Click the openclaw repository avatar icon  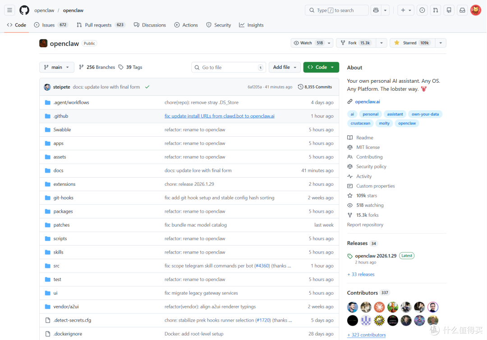point(43,43)
